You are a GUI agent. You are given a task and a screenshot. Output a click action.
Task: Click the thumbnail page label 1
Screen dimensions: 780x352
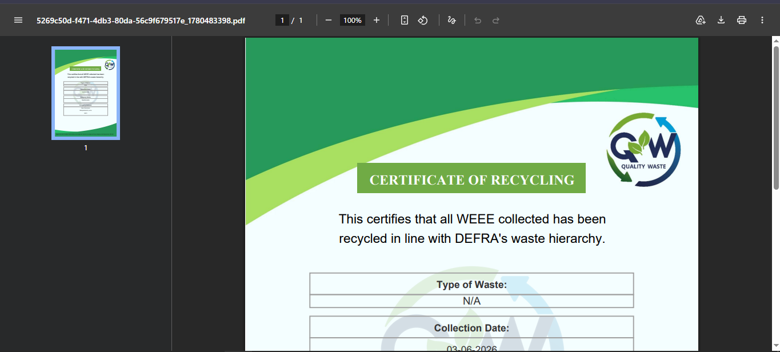click(x=86, y=147)
